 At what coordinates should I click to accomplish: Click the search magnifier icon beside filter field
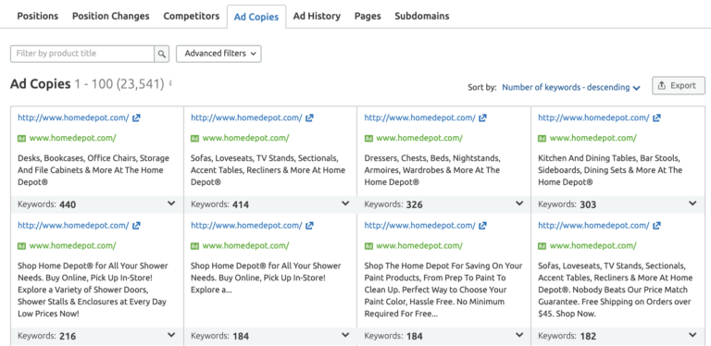point(162,54)
